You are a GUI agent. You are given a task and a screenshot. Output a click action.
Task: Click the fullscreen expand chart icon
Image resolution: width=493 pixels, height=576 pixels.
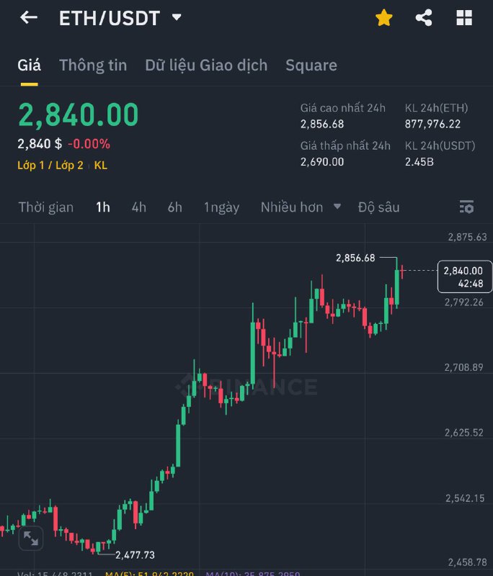coord(31,538)
